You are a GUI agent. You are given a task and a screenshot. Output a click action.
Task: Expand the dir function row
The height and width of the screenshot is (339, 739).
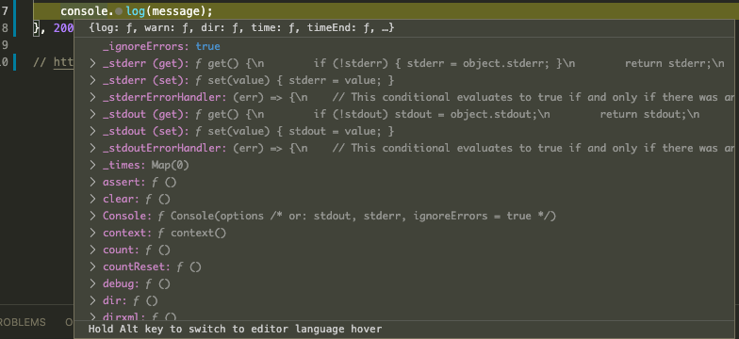[92, 301]
